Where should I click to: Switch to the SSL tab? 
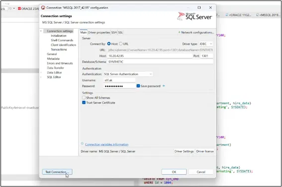click(x=120, y=32)
